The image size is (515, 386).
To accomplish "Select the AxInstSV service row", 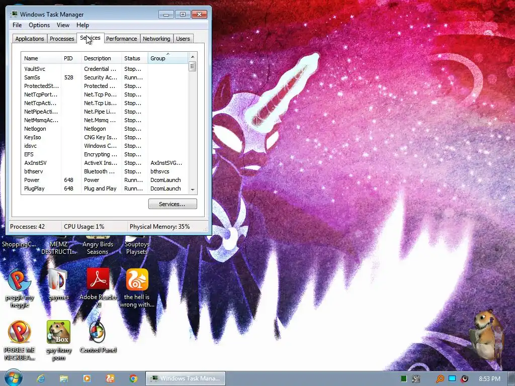I will 105,163.
